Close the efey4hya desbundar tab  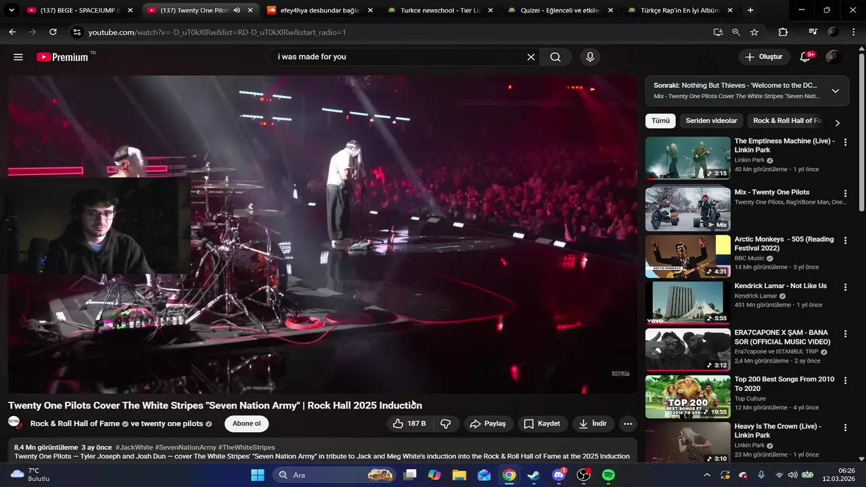point(371,10)
